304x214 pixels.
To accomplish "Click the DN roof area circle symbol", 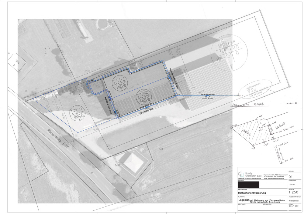I will pyautogui.click(x=117, y=83).
